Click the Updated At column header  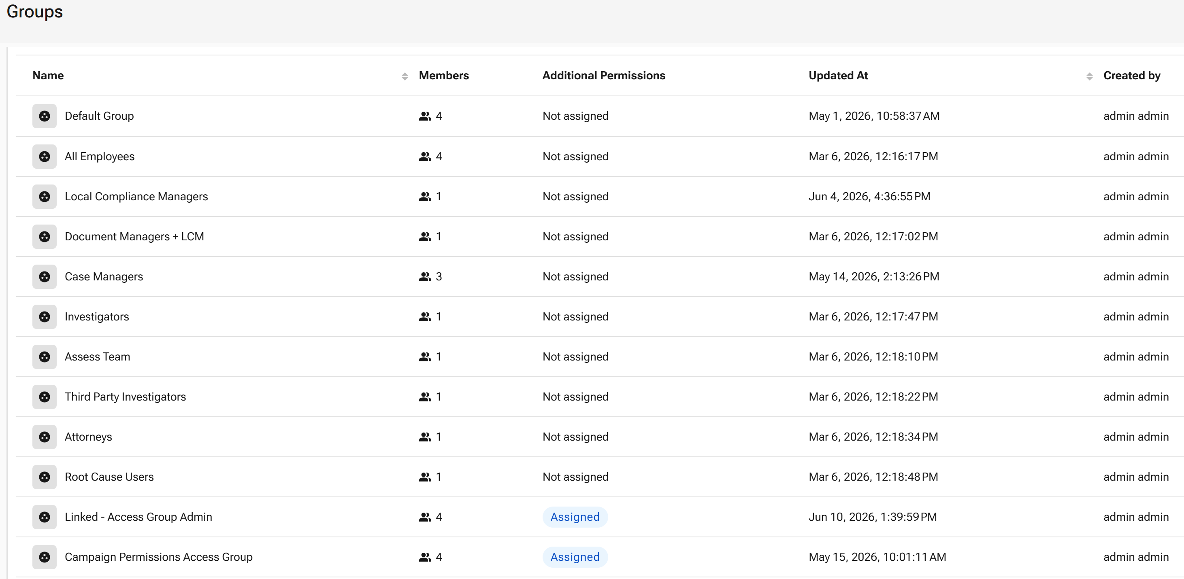(x=838, y=76)
